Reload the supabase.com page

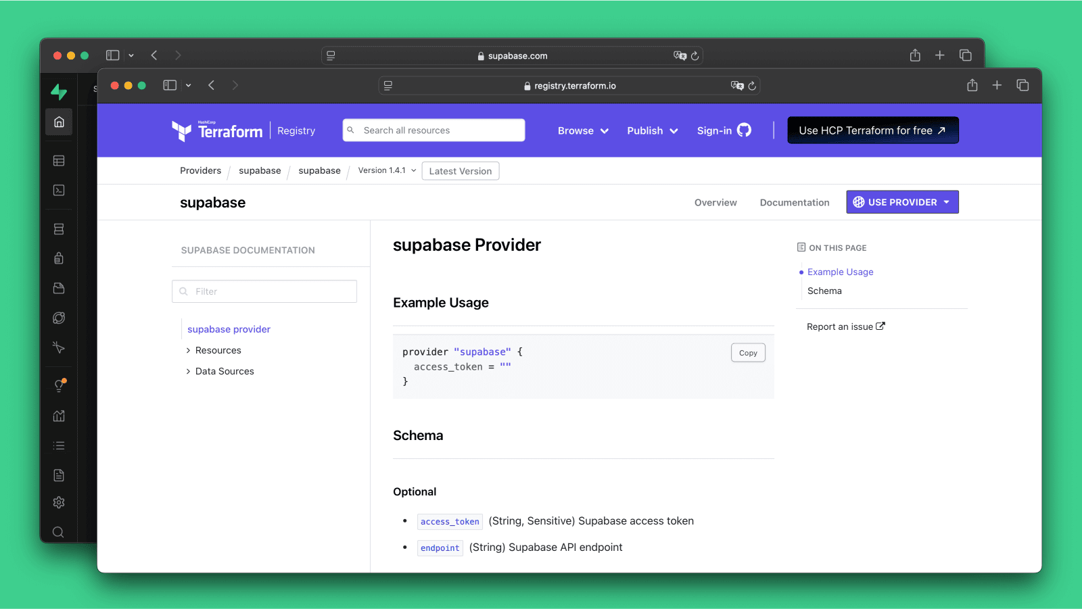695,56
